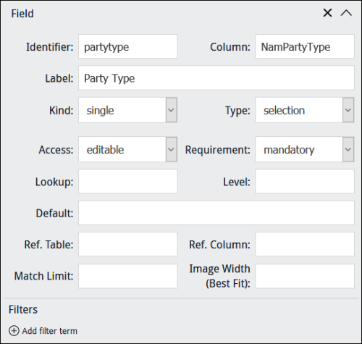Click the empty Lookup input field
The image size is (362, 344).
point(128,181)
